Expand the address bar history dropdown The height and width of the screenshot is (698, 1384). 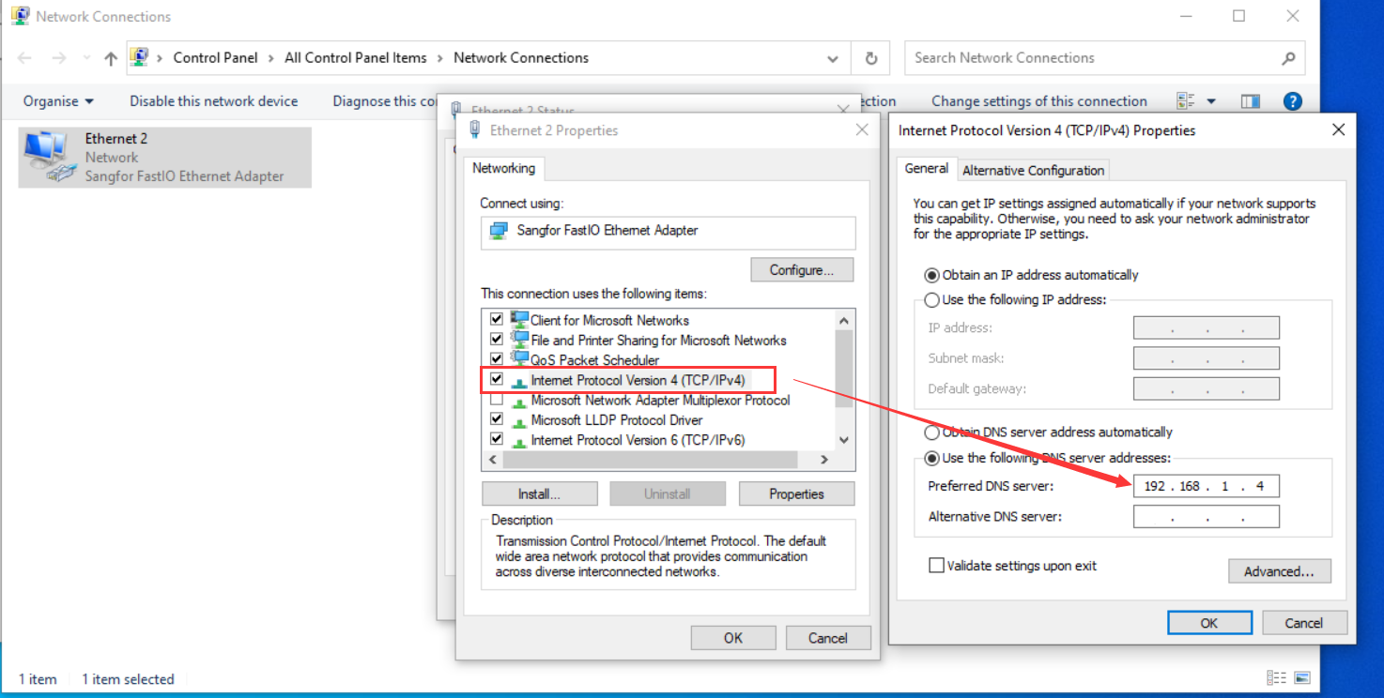pos(833,58)
